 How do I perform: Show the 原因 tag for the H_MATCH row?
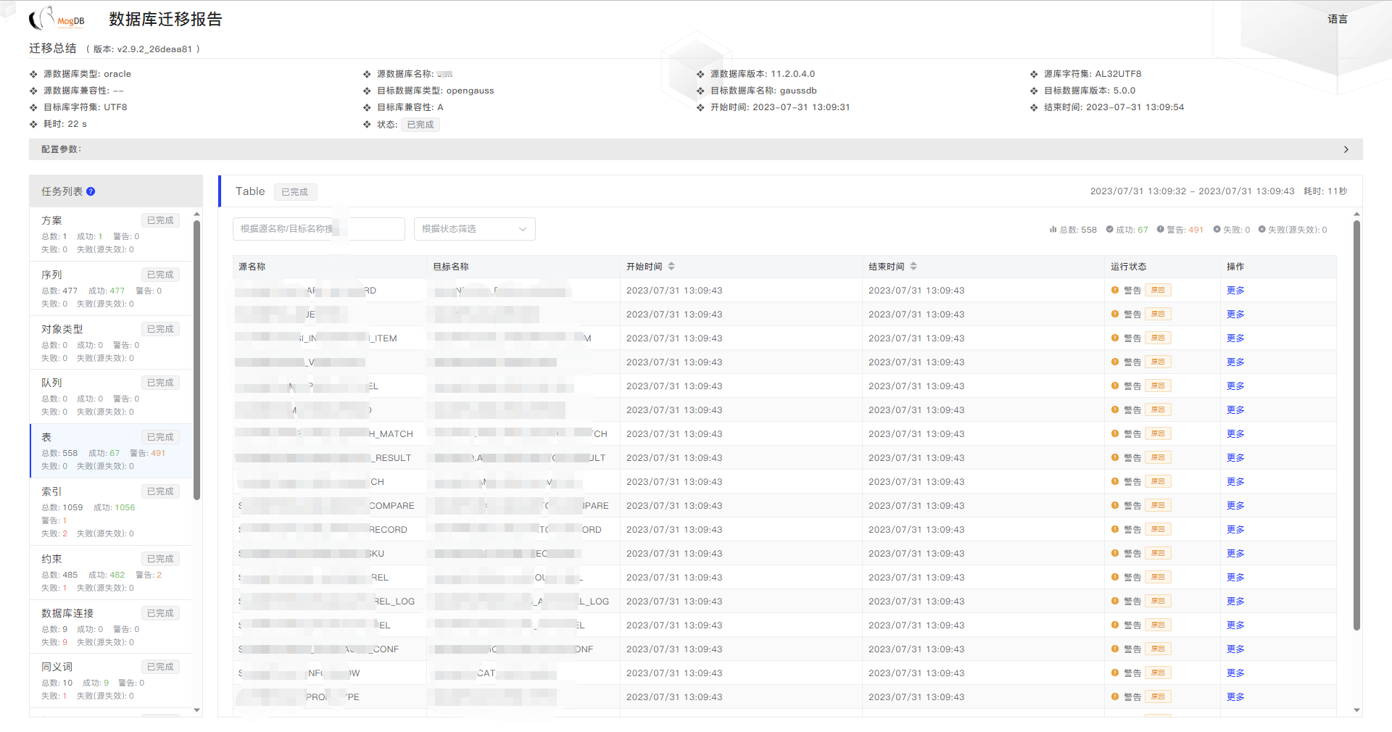pos(1158,434)
